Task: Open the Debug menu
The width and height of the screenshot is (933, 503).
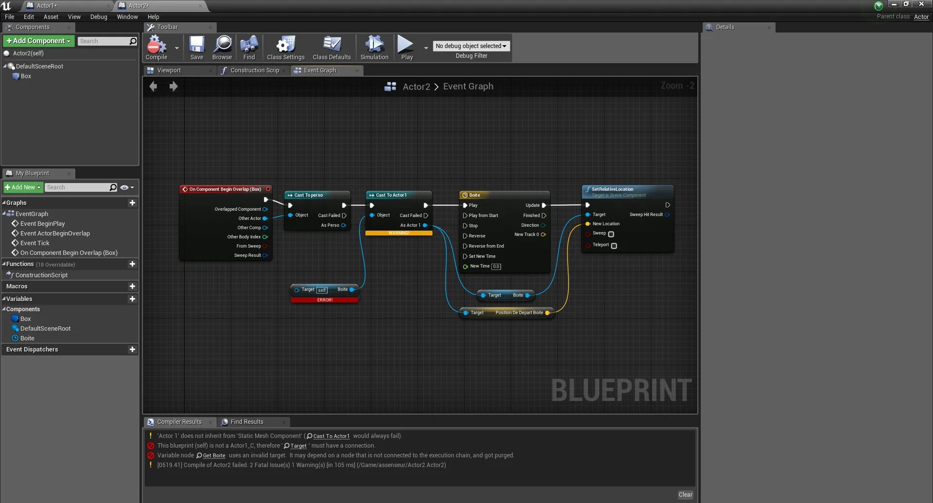Action: click(x=99, y=17)
